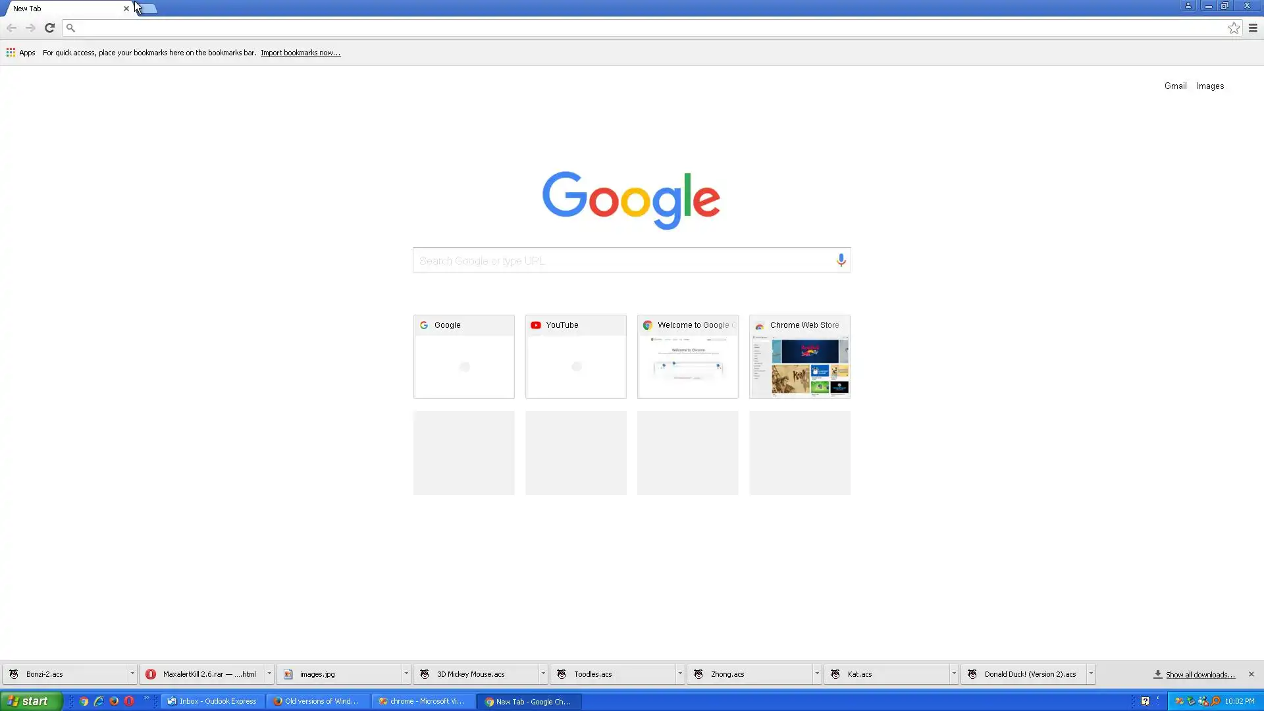Click the Google search input box
The image size is (1264, 711).
622,260
